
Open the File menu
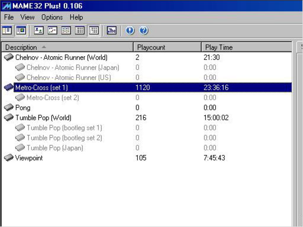tap(9, 17)
